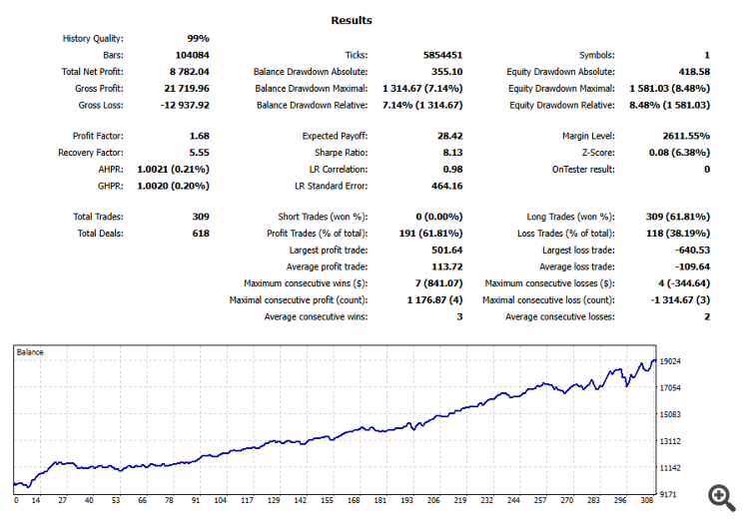Click LR Correlation value 0.98
The image size is (749, 524).
[452, 170]
